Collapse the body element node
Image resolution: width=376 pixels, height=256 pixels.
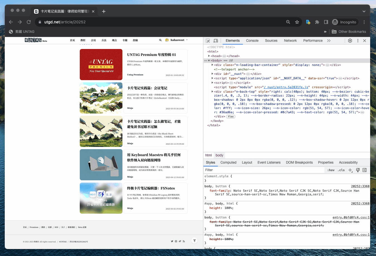click(x=209, y=60)
